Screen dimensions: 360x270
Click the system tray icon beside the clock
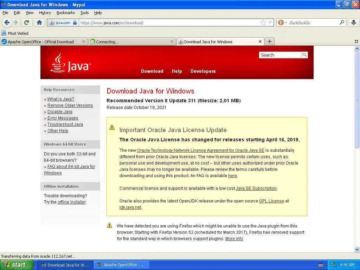tap(334, 265)
